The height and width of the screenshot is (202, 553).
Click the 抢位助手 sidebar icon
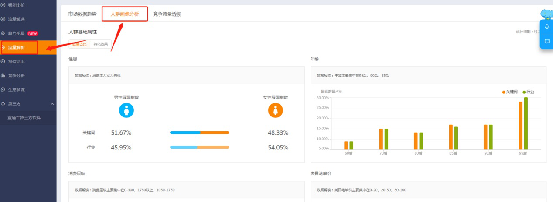click(3, 62)
